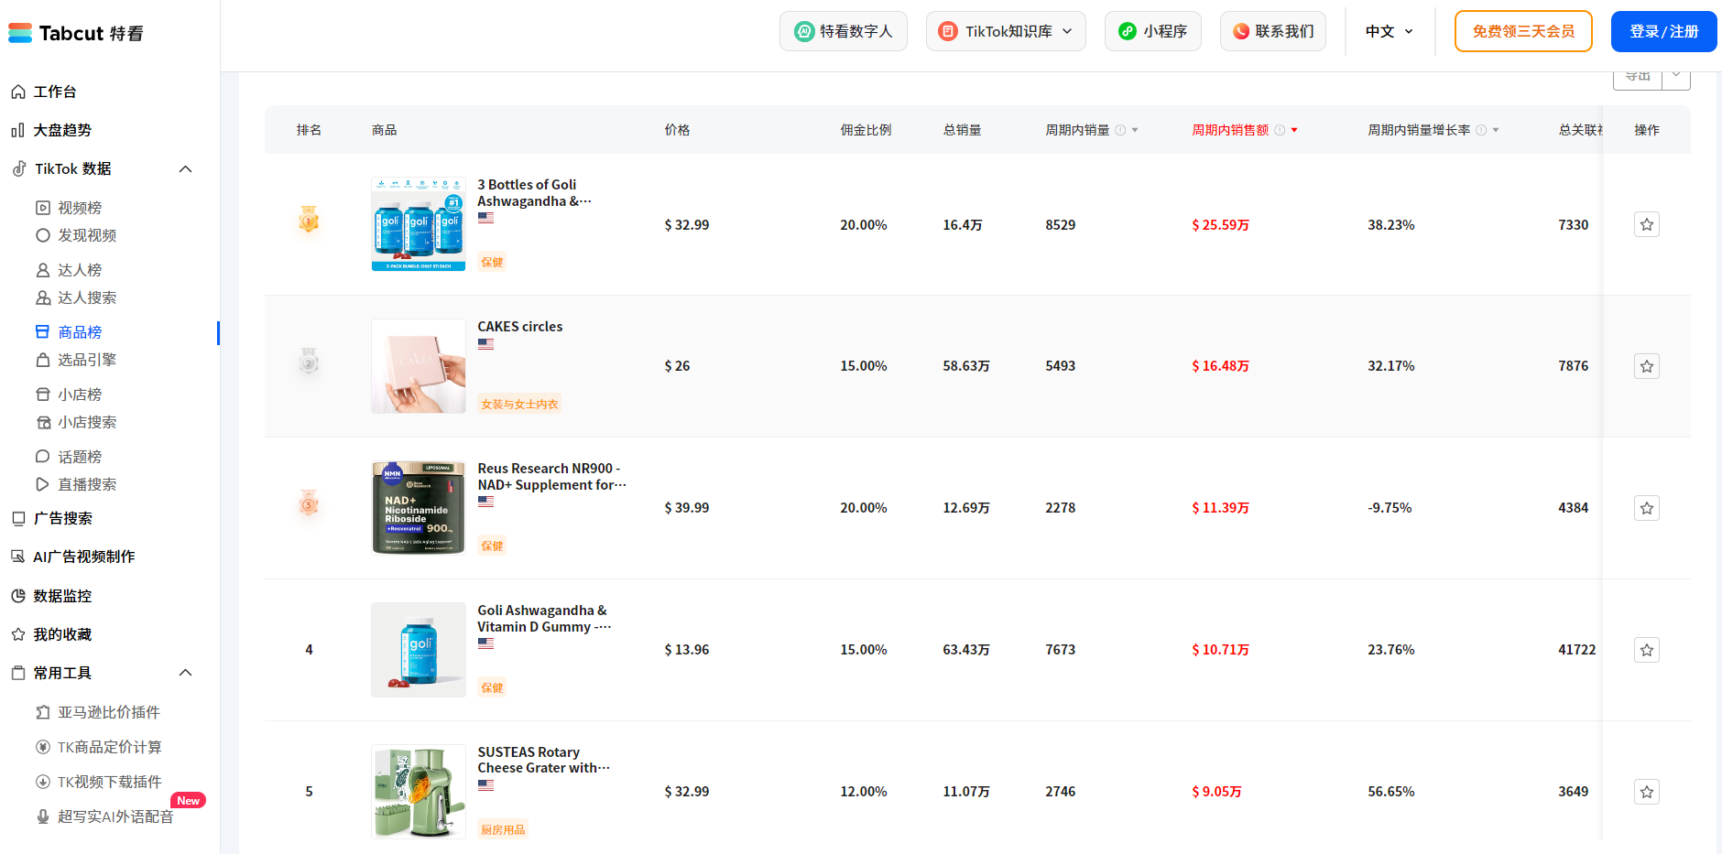Open the Goli 3 Bottles product thumbnail
1722x854 pixels.
(419, 224)
